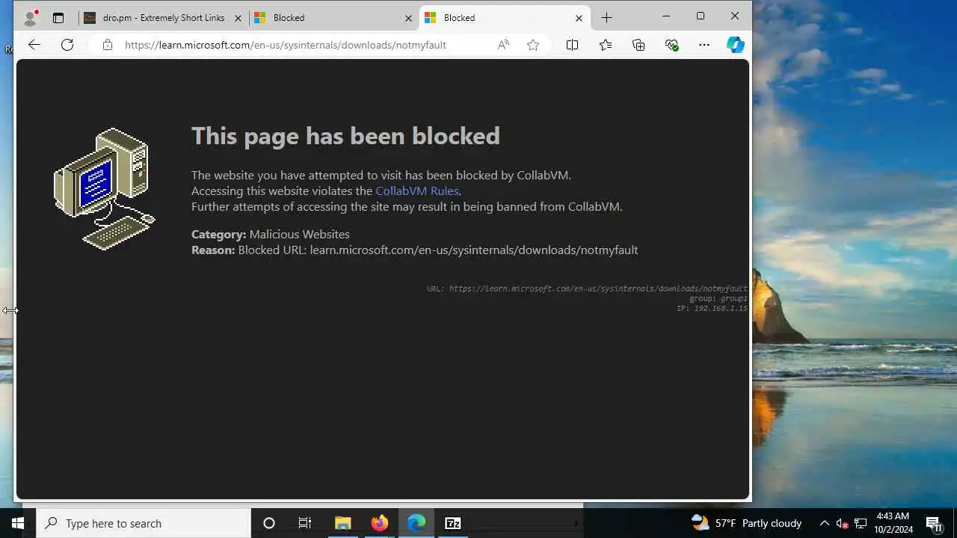Select the active Blocked tab
The height and width of the screenshot is (538, 957).
pyautogui.click(x=504, y=18)
